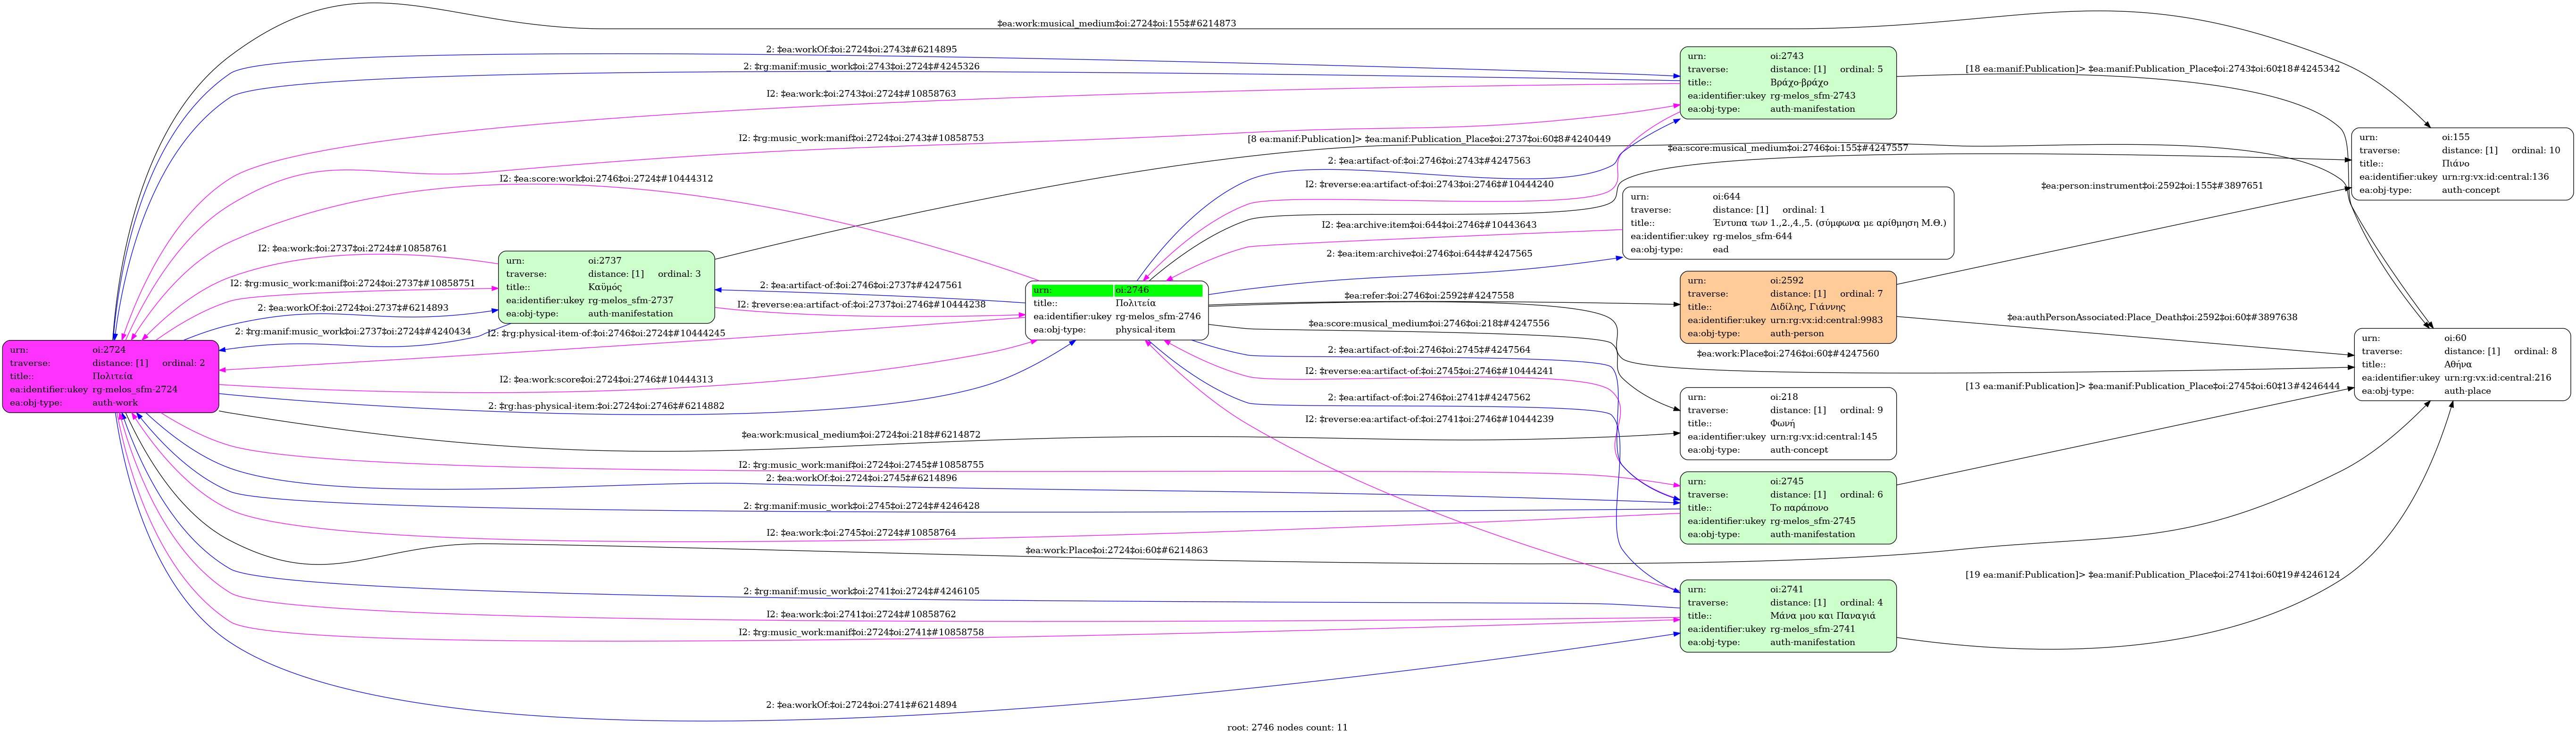This screenshot has width=2576, height=738.
Task: Click edge label ea:person:instrument oi:2592 oi:155
Action: 2151,186
